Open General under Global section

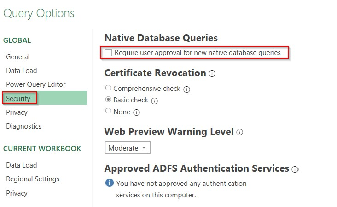[18, 57]
